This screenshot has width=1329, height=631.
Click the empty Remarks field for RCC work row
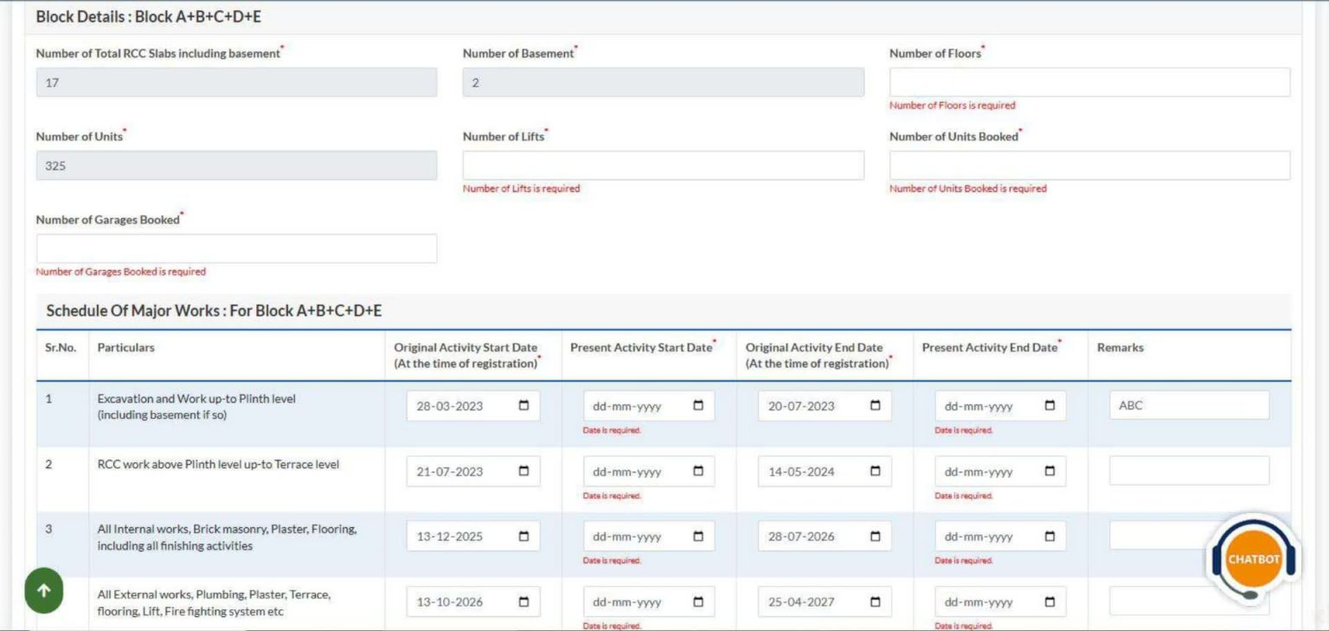tap(1188, 470)
